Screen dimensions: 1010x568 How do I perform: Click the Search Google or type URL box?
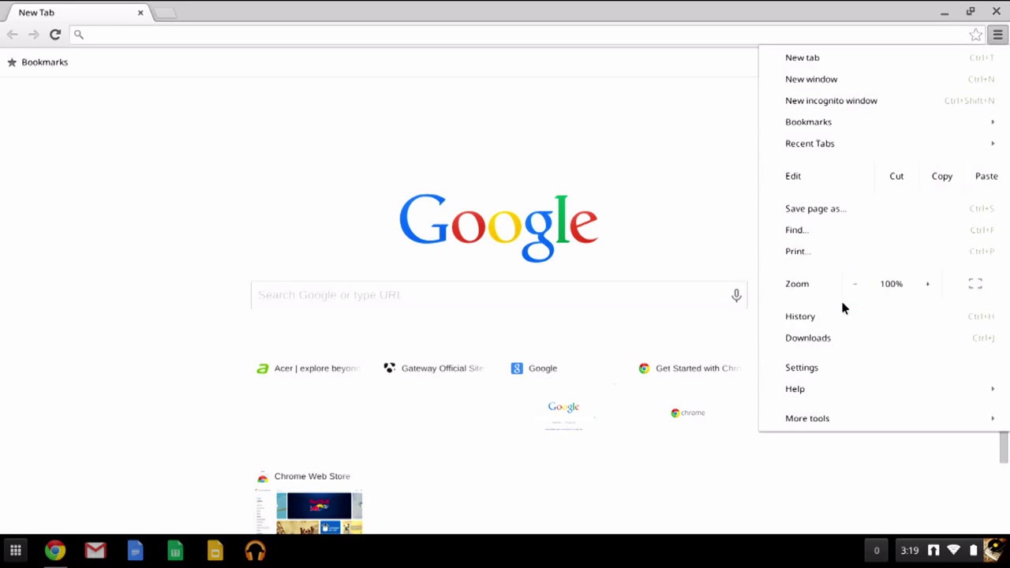(499, 295)
